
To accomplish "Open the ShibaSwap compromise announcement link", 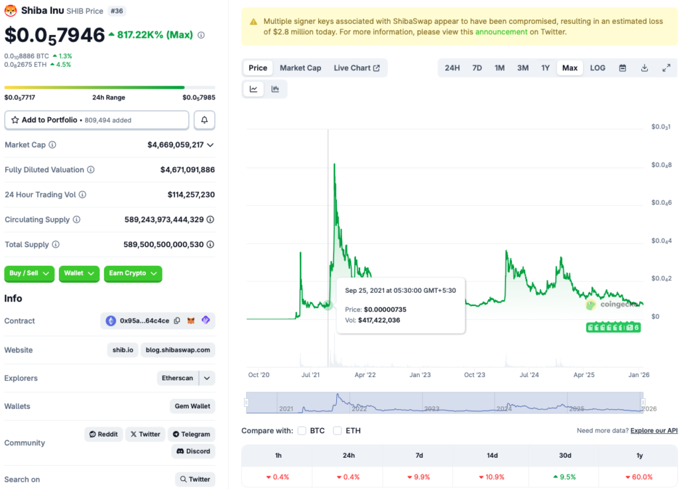I will (502, 31).
